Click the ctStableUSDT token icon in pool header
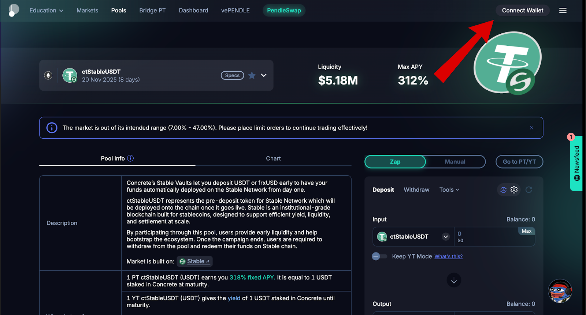 [x=70, y=75]
